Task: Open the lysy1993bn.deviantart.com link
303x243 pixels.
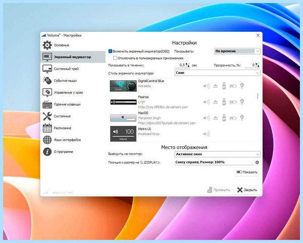Action: pyautogui.click(x=163, y=107)
